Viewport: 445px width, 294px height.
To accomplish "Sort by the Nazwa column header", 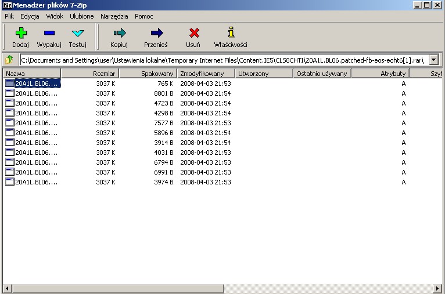I will point(31,74).
